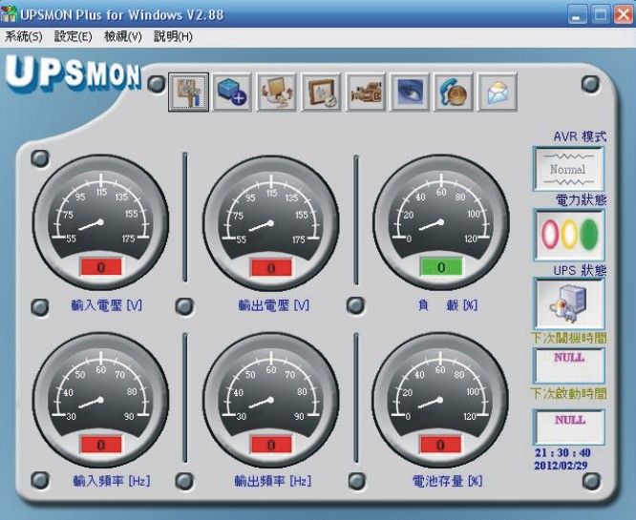Click the 輸出電壓 [V] gauge dial
The height and width of the screenshot is (520, 636).
tap(271, 223)
